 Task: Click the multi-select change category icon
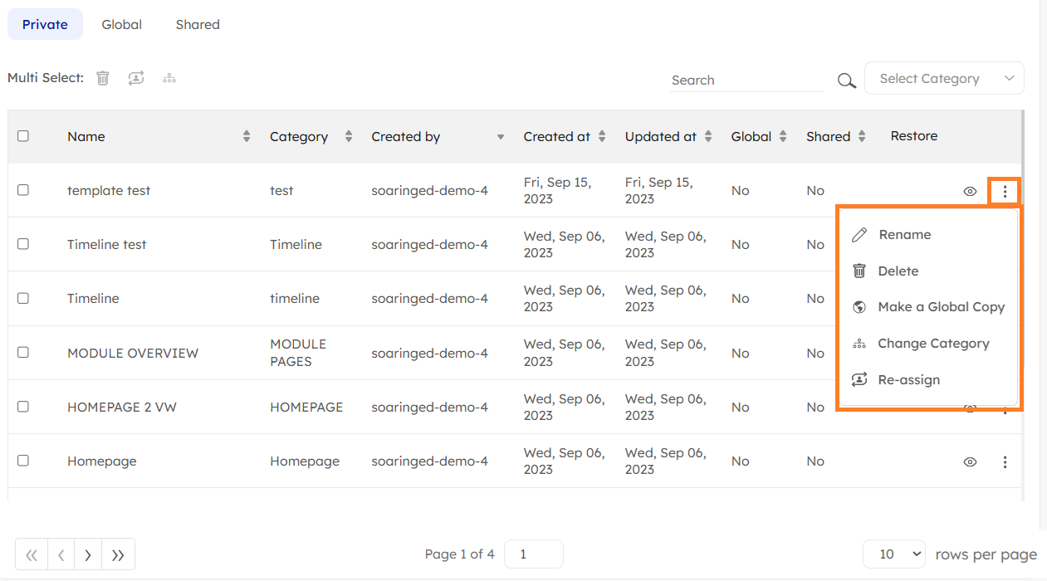point(169,78)
